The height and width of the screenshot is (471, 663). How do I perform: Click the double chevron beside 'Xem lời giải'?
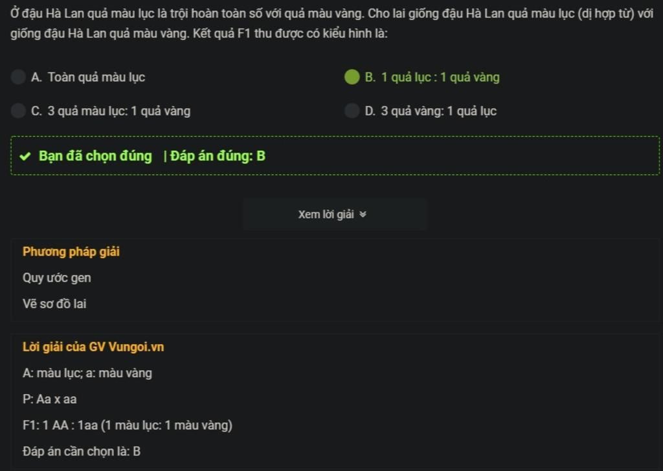click(x=363, y=215)
